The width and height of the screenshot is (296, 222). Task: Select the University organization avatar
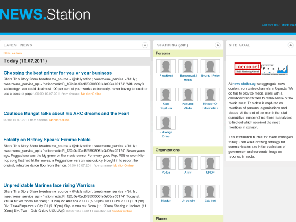(x=188, y=191)
